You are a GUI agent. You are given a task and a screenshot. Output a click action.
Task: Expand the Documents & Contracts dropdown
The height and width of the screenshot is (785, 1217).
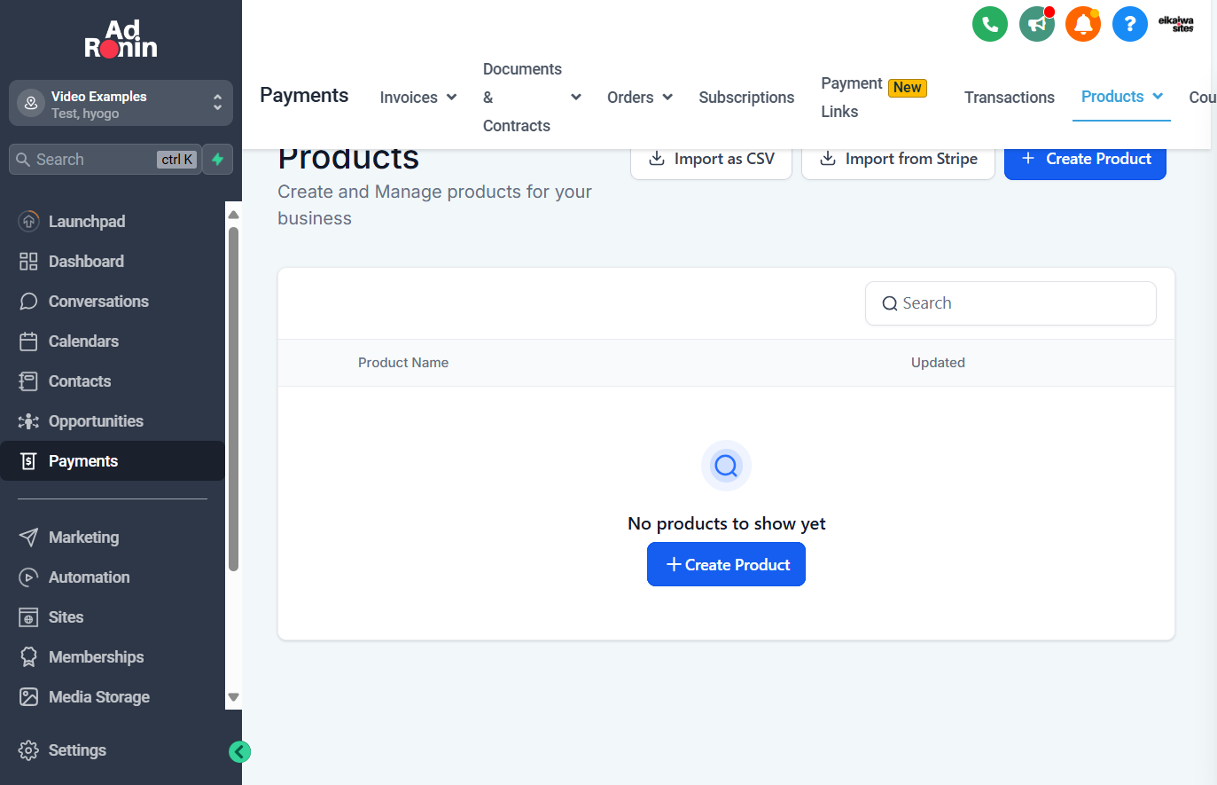pos(532,98)
